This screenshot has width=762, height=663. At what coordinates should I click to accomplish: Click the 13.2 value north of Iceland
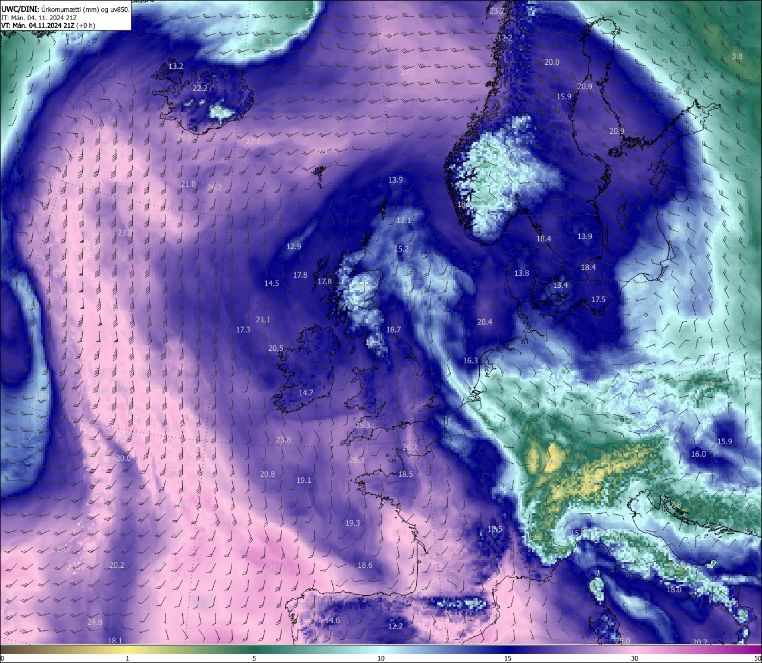176,67
